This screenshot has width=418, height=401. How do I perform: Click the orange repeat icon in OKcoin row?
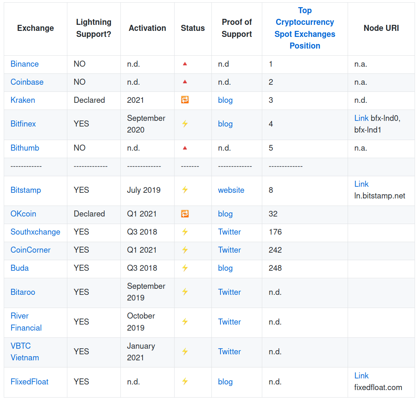pos(185,214)
